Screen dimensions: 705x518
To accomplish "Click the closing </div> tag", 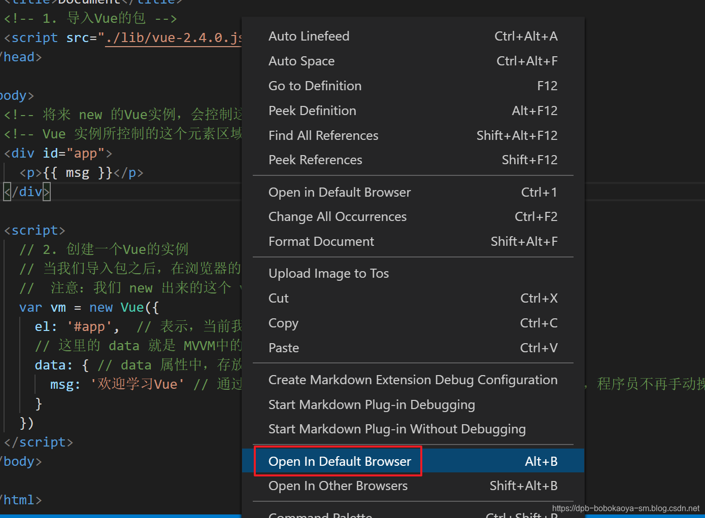I will pyautogui.click(x=27, y=192).
